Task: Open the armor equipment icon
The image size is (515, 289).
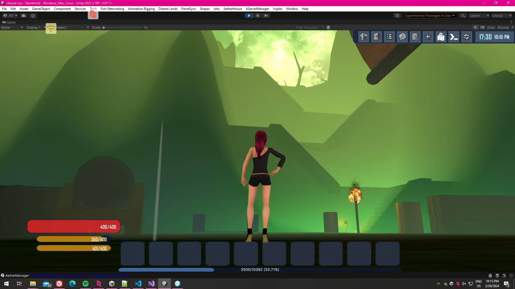Action: coord(363,37)
